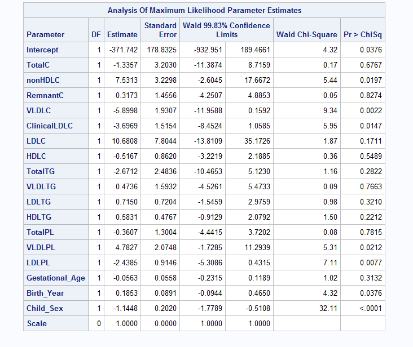Select the Wald Chi-Square column header

pos(306,34)
